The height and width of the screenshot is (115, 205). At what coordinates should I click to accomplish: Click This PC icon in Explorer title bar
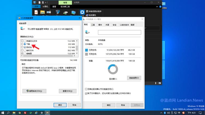pos(34,2)
